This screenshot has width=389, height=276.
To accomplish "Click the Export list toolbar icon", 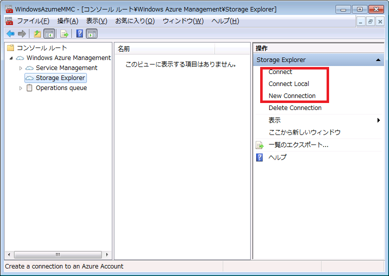I will (64, 33).
